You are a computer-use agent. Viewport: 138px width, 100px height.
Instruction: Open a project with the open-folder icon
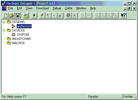[12, 15]
